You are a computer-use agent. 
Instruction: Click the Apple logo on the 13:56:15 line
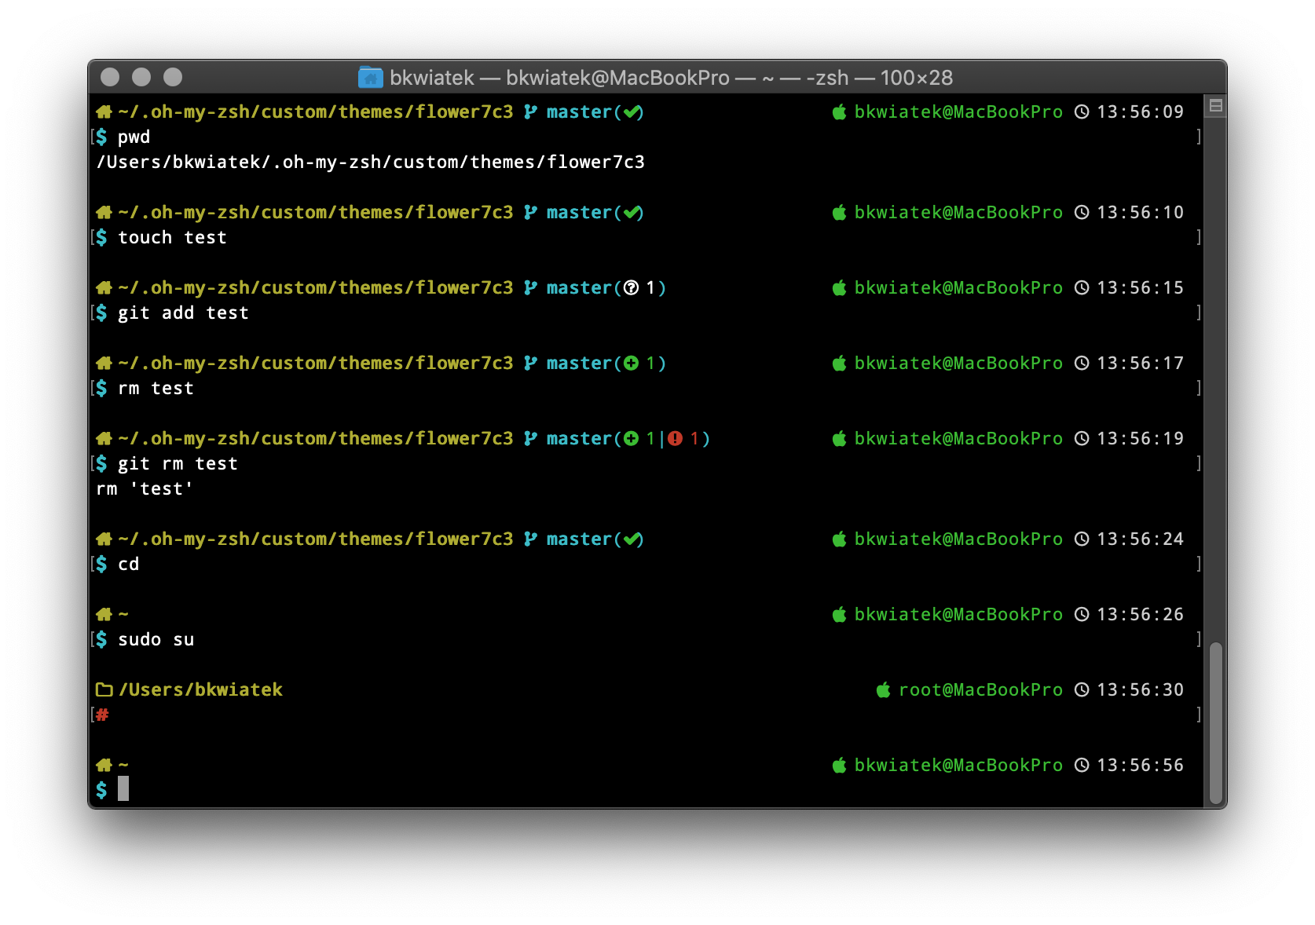pyautogui.click(x=839, y=287)
